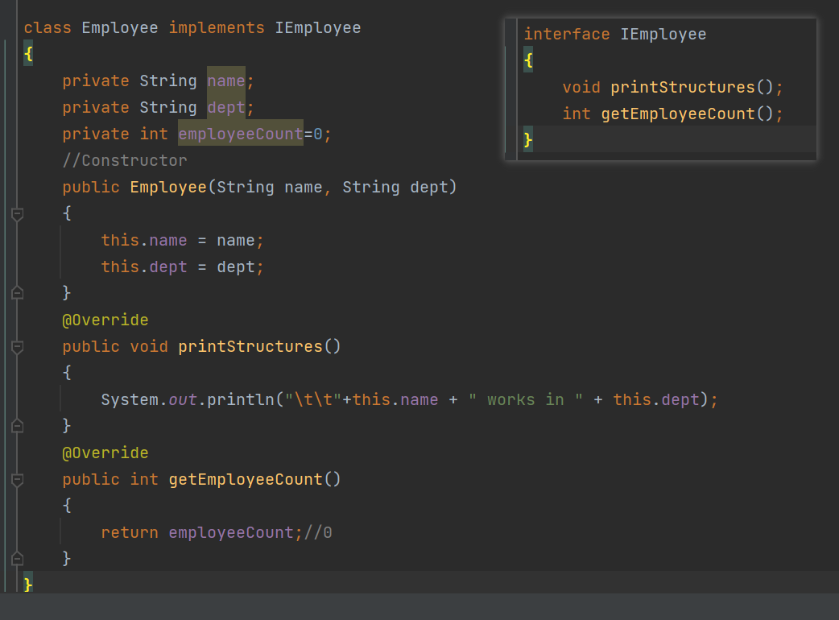Click the 'return' keyword

tap(130, 532)
